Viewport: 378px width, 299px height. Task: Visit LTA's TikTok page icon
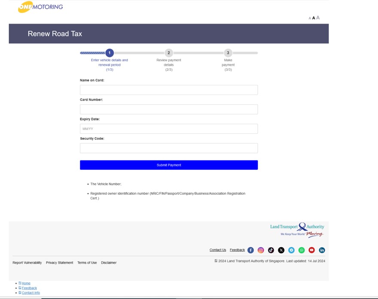pos(271,250)
